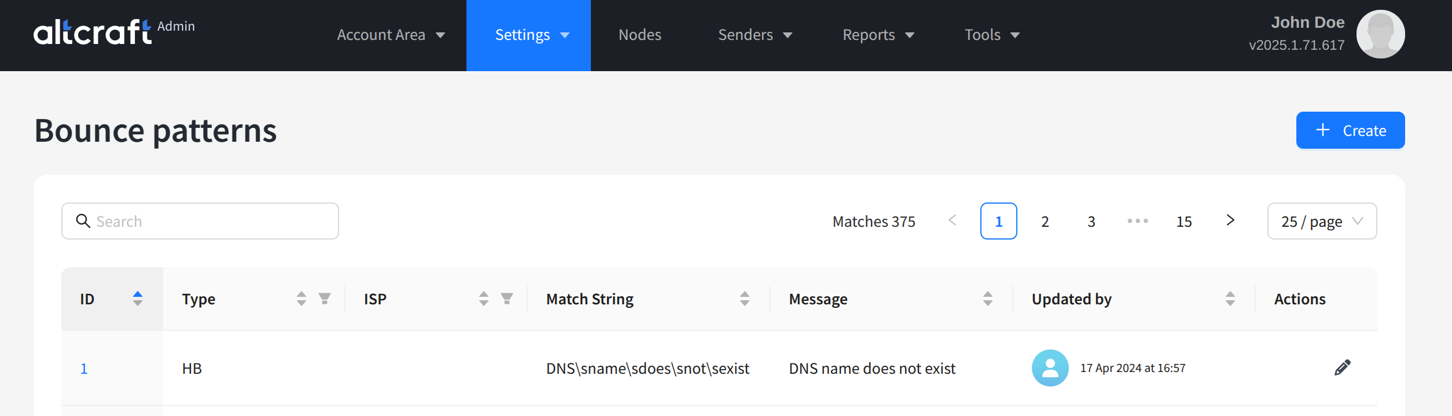Open the ISP column filter icon
1452x416 pixels.
pos(507,299)
